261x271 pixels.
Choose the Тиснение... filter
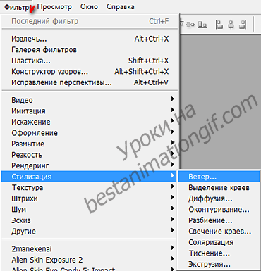219,253
